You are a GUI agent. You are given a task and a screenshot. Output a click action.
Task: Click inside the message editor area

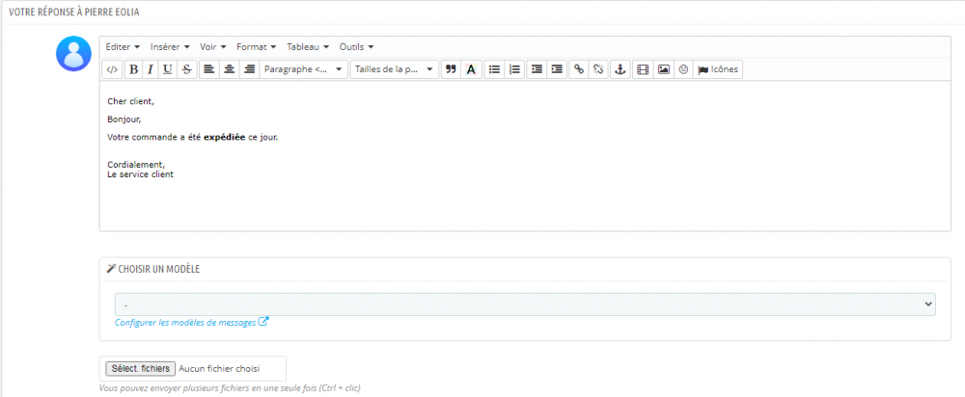[525, 156]
